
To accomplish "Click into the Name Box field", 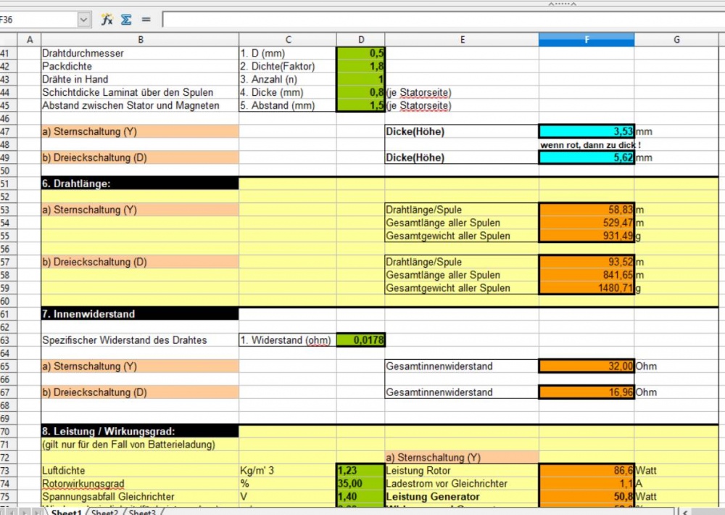I will [x=36, y=20].
